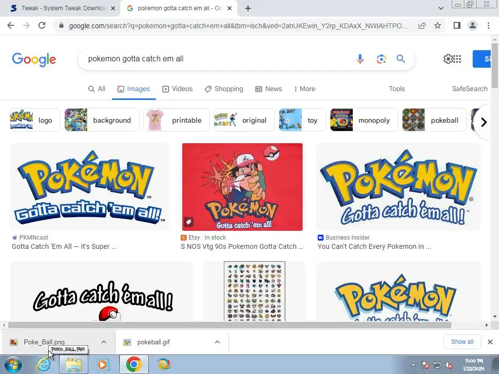Filter images with the pokeball chip
This screenshot has height=374, width=499.
434,120
